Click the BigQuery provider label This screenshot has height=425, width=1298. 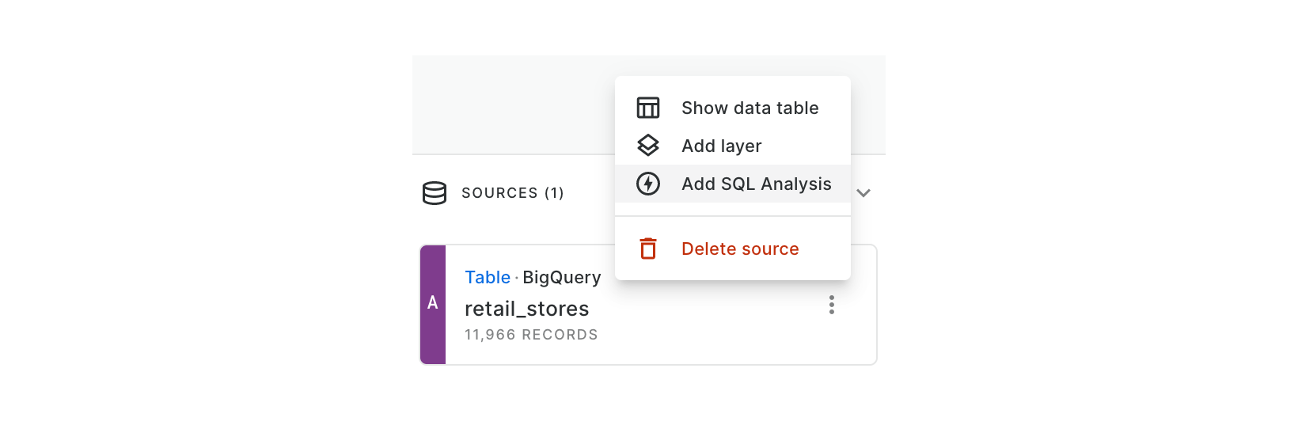pyautogui.click(x=562, y=278)
